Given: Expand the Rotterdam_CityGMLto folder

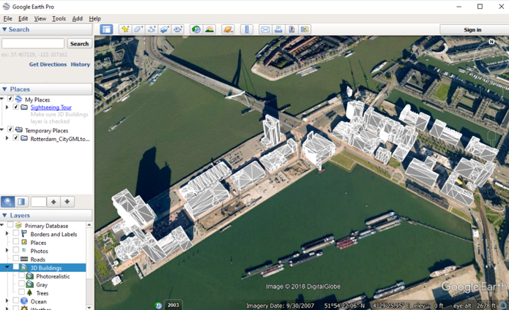Looking at the screenshot, I should [x=7, y=138].
